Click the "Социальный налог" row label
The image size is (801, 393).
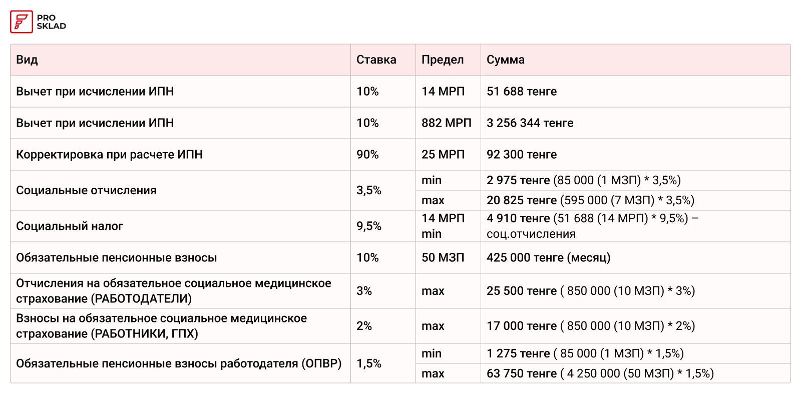(70, 226)
